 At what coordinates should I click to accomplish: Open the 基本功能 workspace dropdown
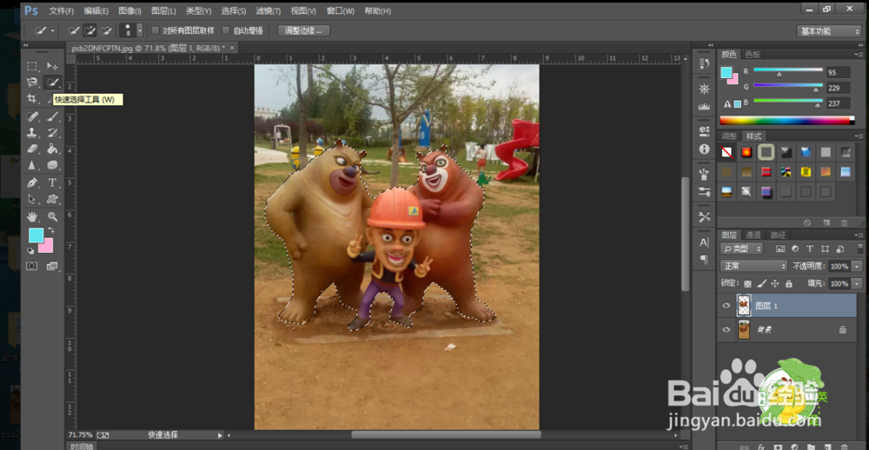coord(829,31)
